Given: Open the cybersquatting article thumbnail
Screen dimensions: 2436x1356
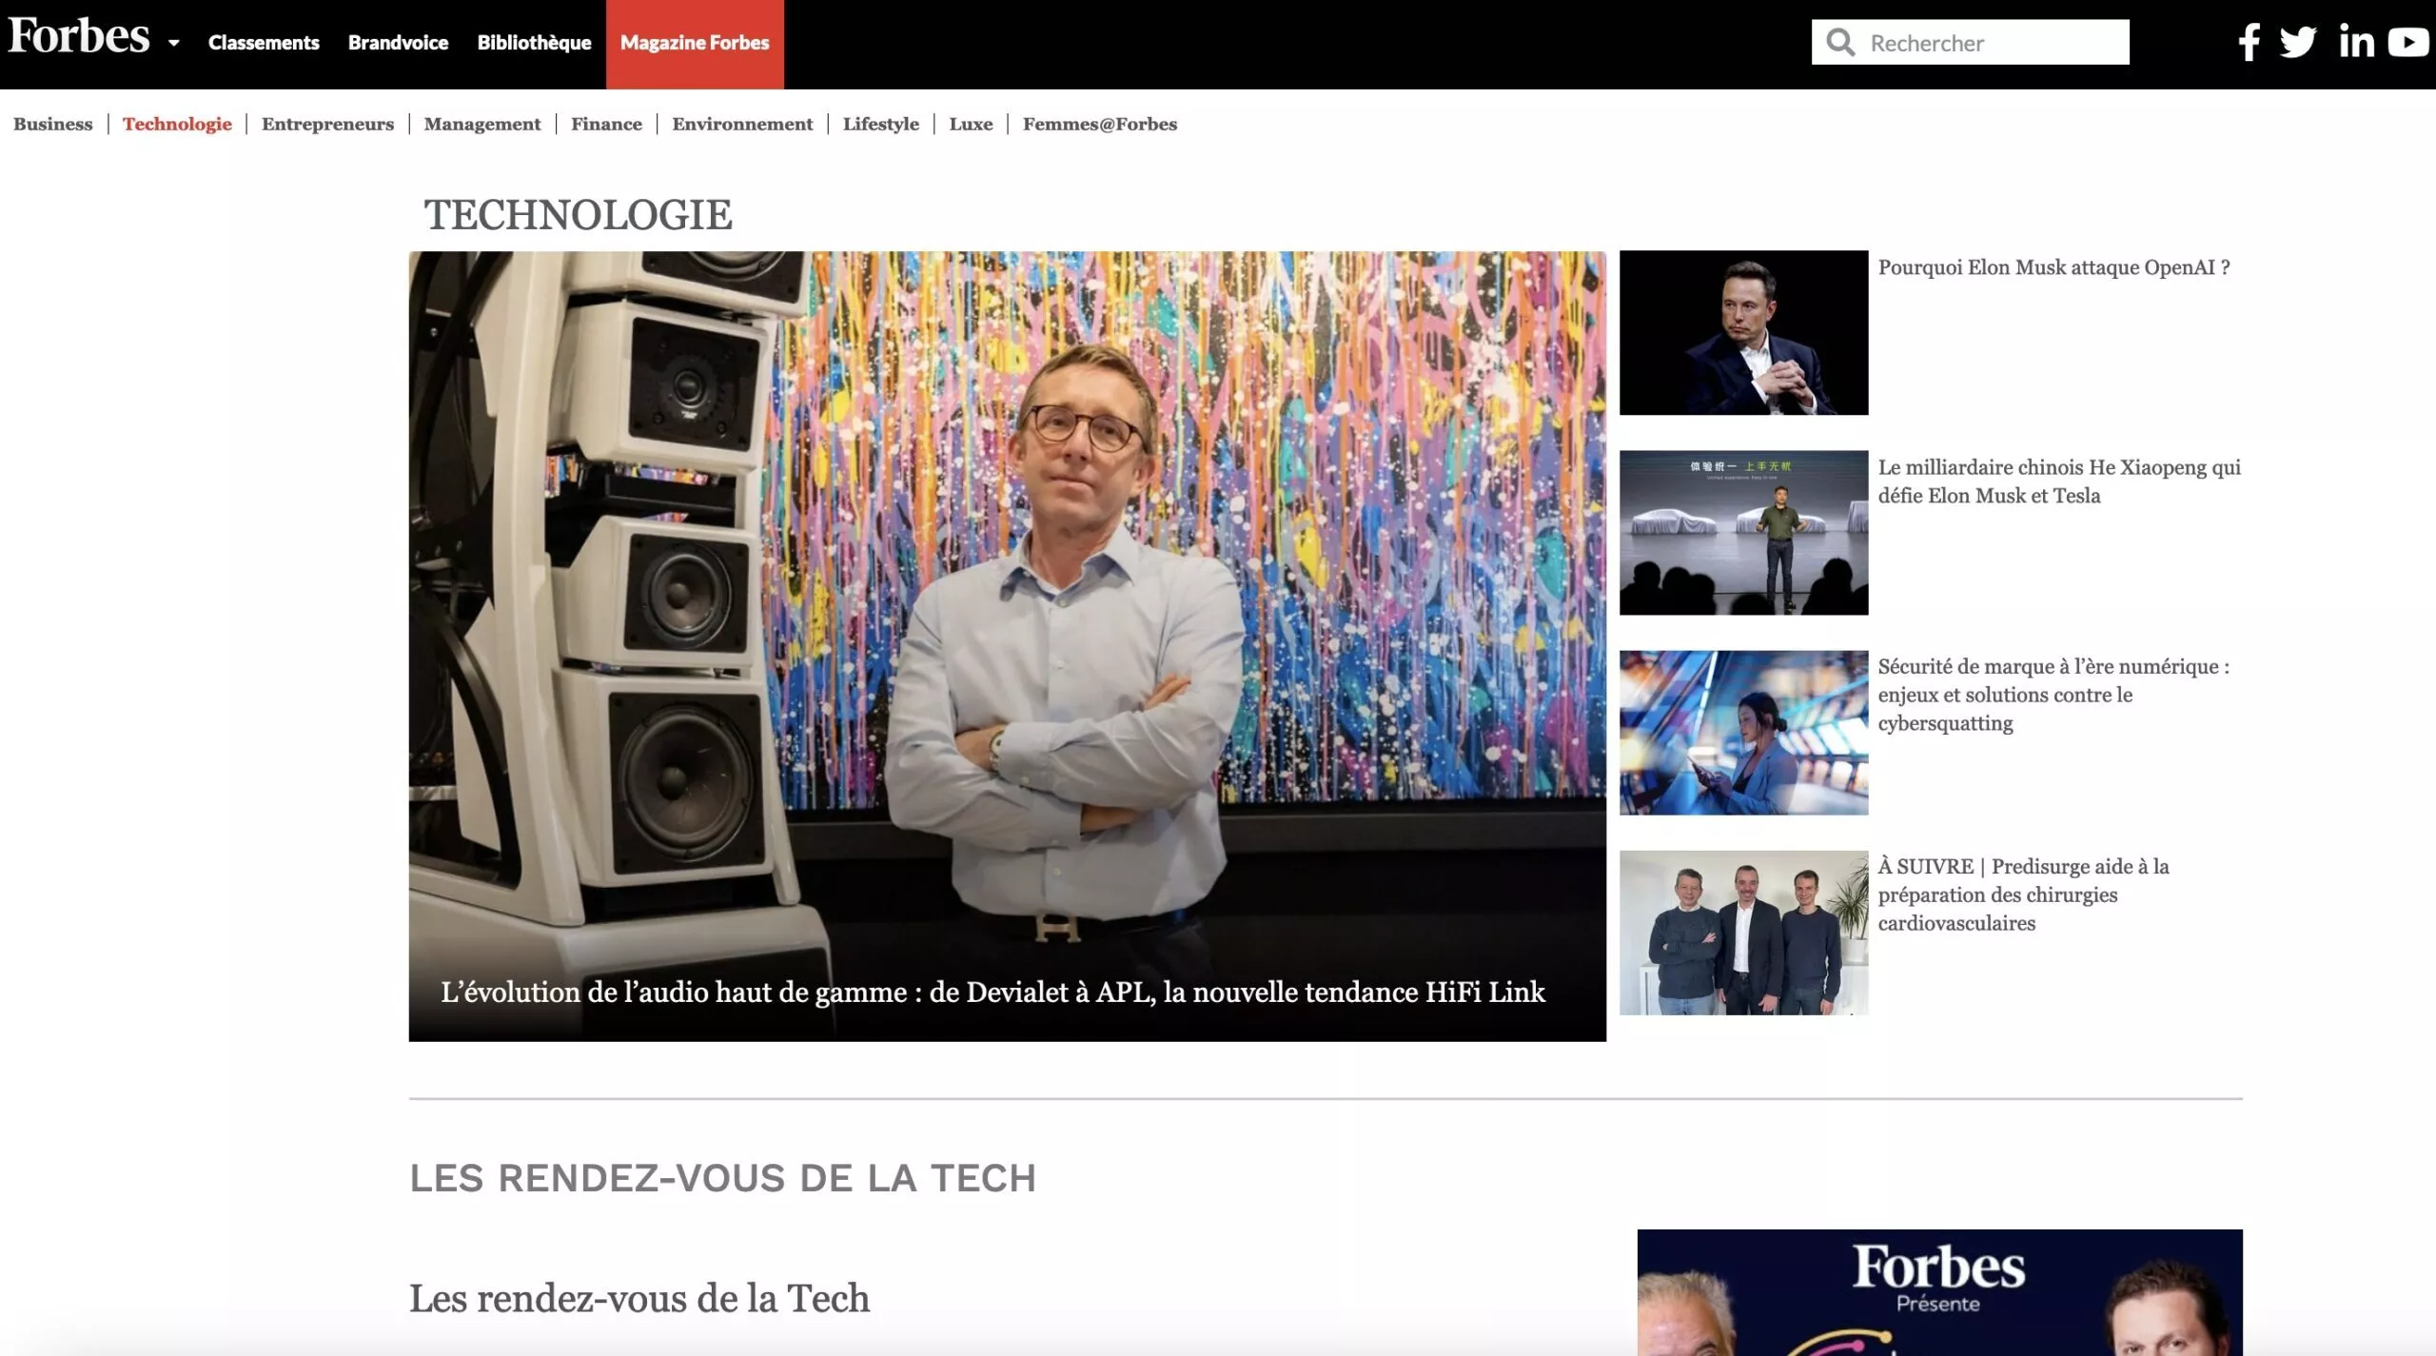Looking at the screenshot, I should pyautogui.click(x=1743, y=732).
